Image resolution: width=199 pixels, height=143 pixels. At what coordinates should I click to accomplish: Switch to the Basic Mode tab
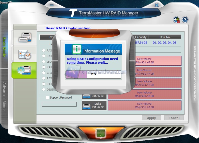click(x=4, y=47)
